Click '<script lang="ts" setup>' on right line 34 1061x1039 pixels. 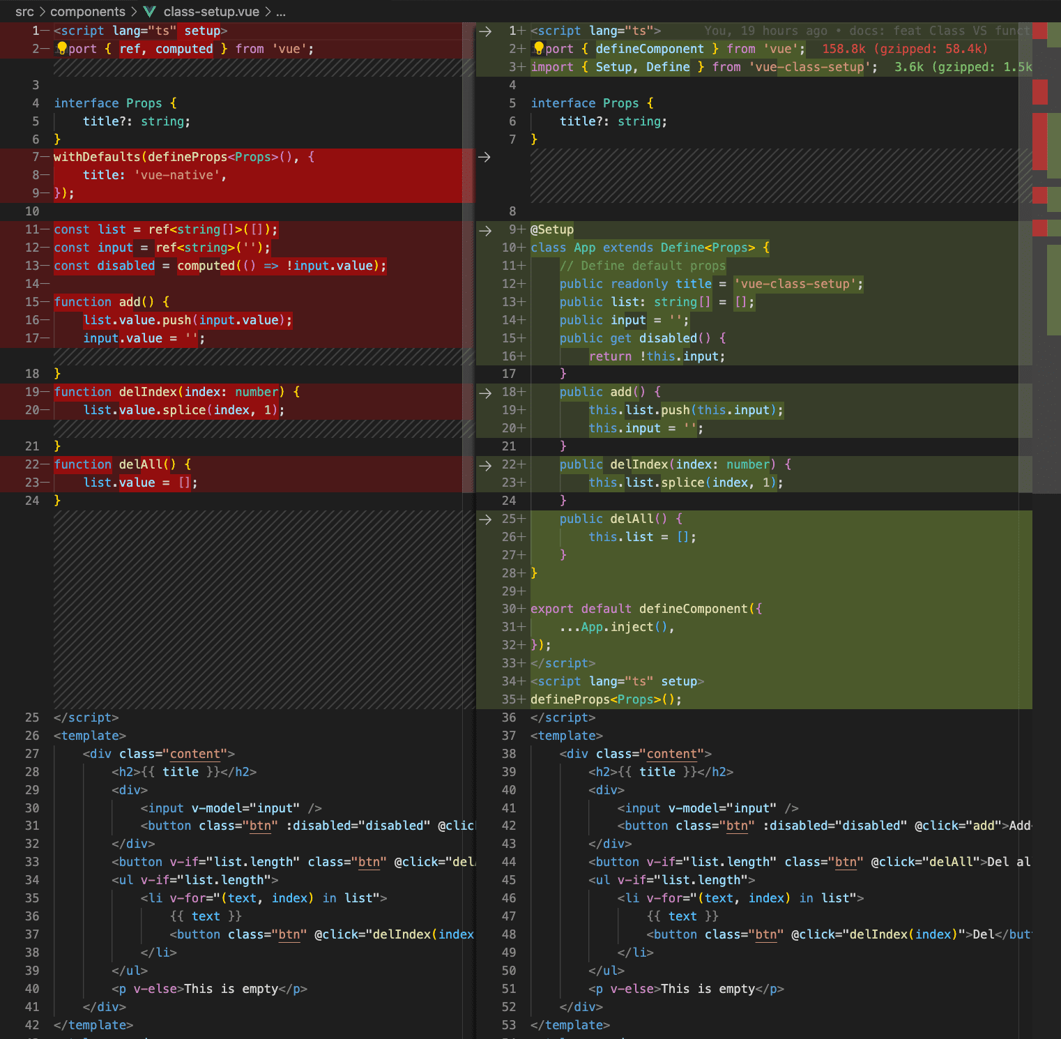[618, 681]
